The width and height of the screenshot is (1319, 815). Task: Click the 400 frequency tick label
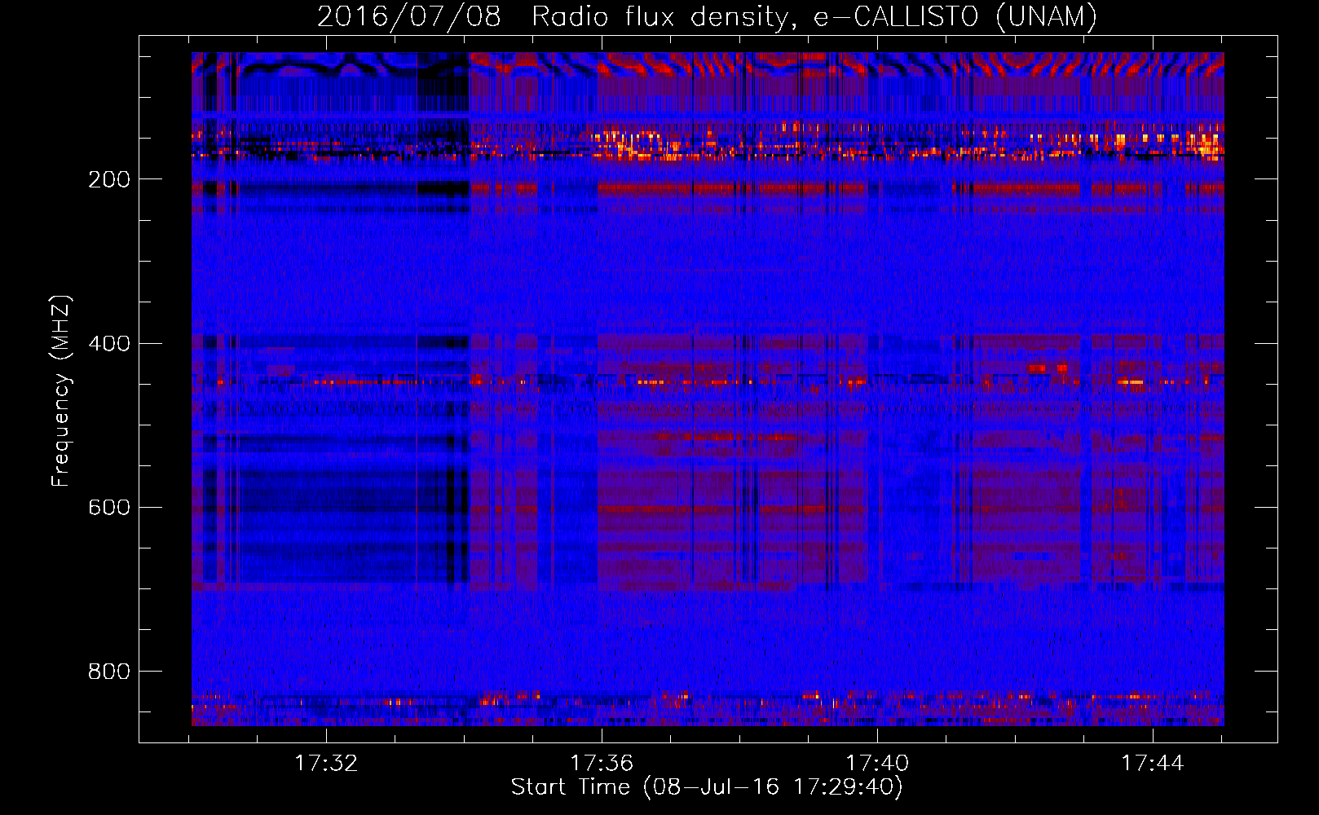click(x=109, y=343)
